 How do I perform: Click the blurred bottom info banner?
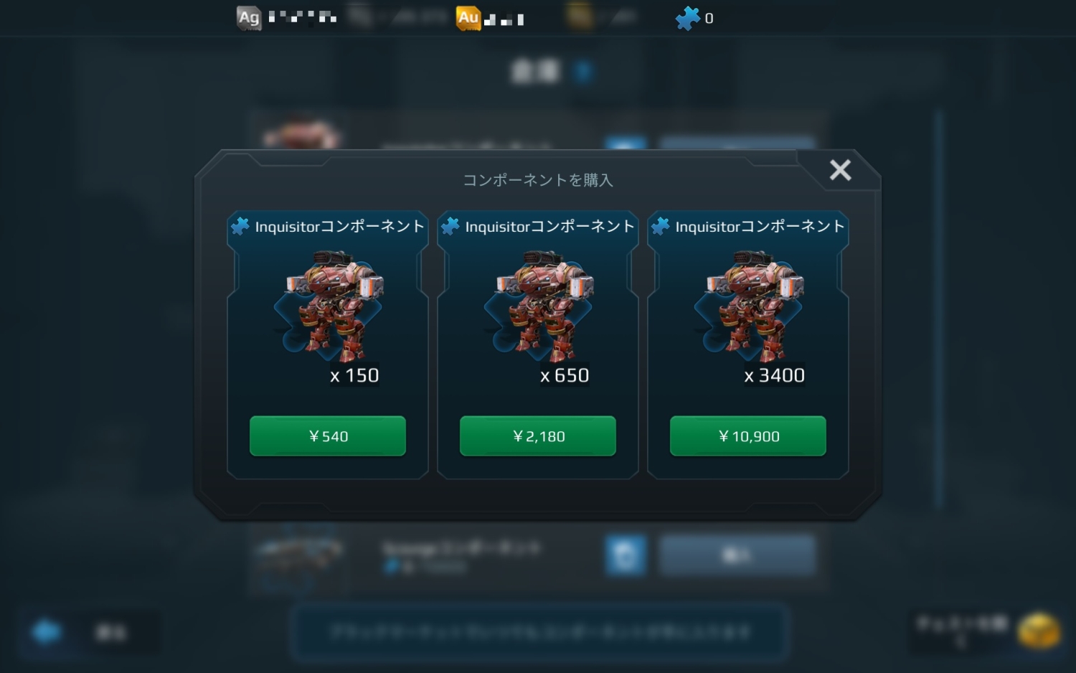[539, 632]
